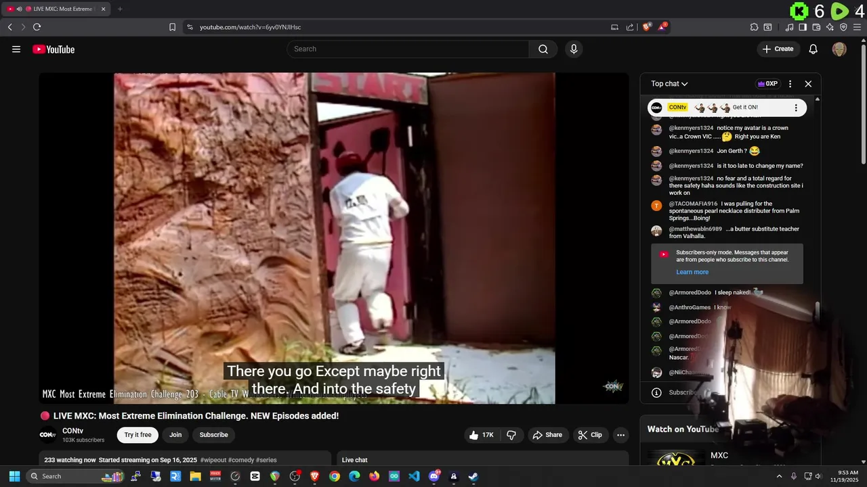Open the Brave Wallet icon

point(816,27)
